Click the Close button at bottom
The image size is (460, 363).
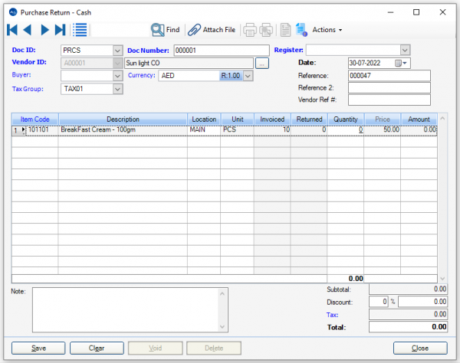pyautogui.click(x=420, y=348)
